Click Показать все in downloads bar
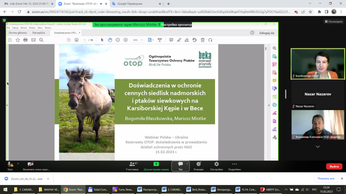This screenshot has width=346, height=194. pos(326,178)
